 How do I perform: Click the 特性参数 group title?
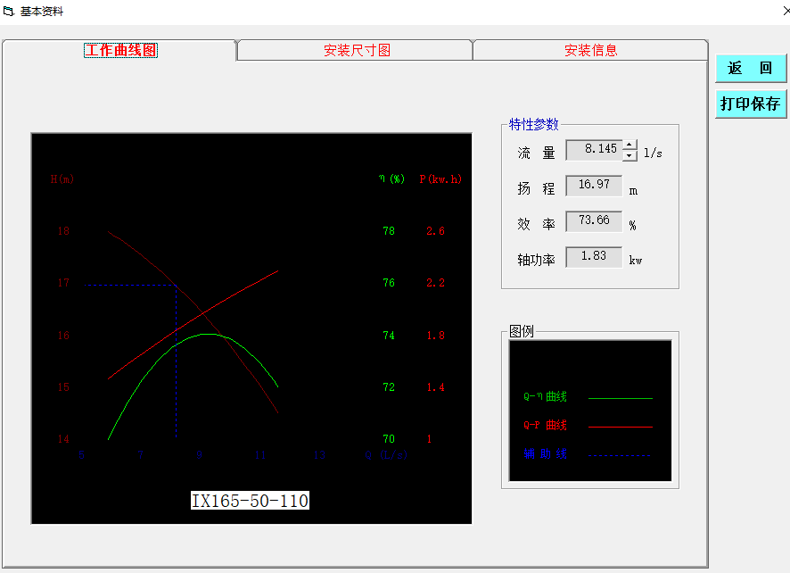click(533, 124)
